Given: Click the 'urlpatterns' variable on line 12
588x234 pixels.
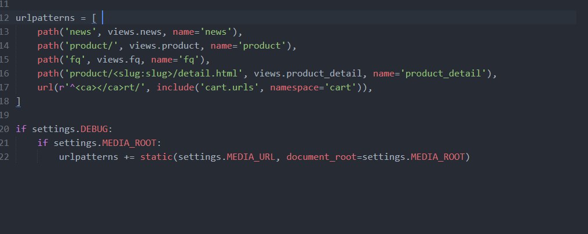Looking at the screenshot, I should [x=45, y=18].
